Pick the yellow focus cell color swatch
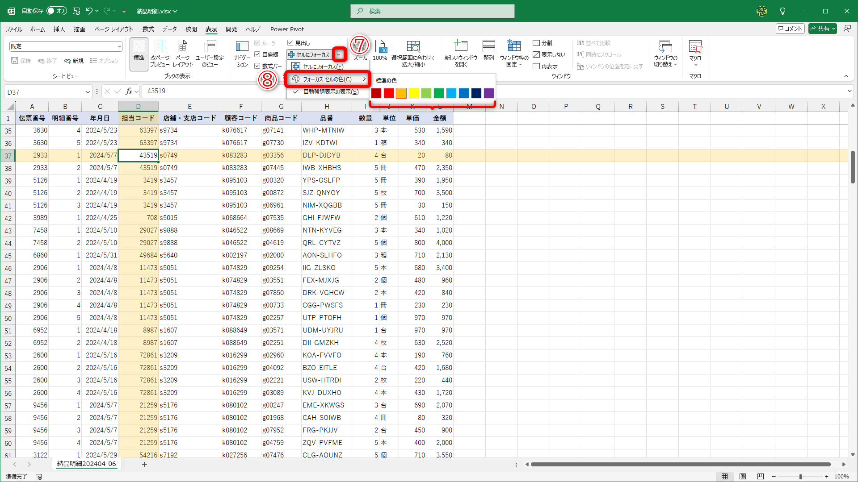Screen dimensions: 858x482 pyautogui.click(x=414, y=93)
